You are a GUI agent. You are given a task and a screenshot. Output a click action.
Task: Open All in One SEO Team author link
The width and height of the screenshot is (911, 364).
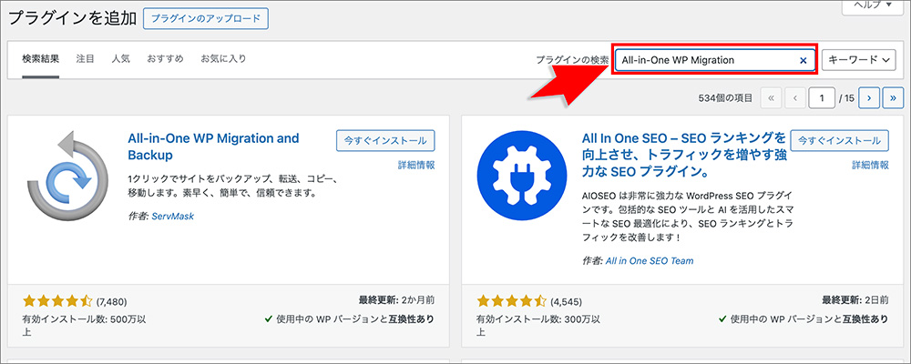(x=650, y=260)
